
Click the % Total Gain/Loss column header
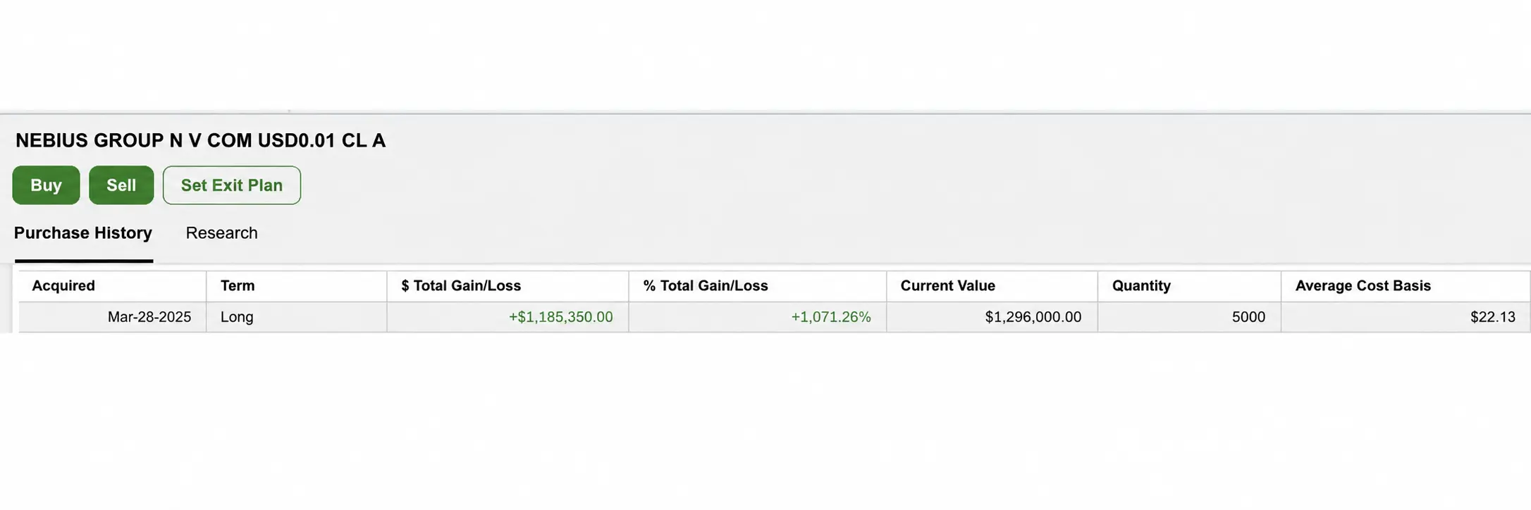point(706,286)
